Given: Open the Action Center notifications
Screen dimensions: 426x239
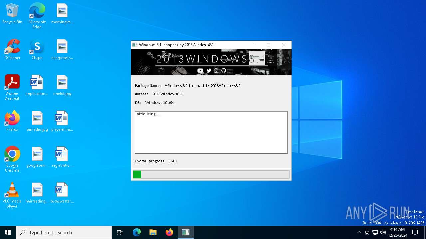Looking at the screenshot, I should tap(415, 232).
